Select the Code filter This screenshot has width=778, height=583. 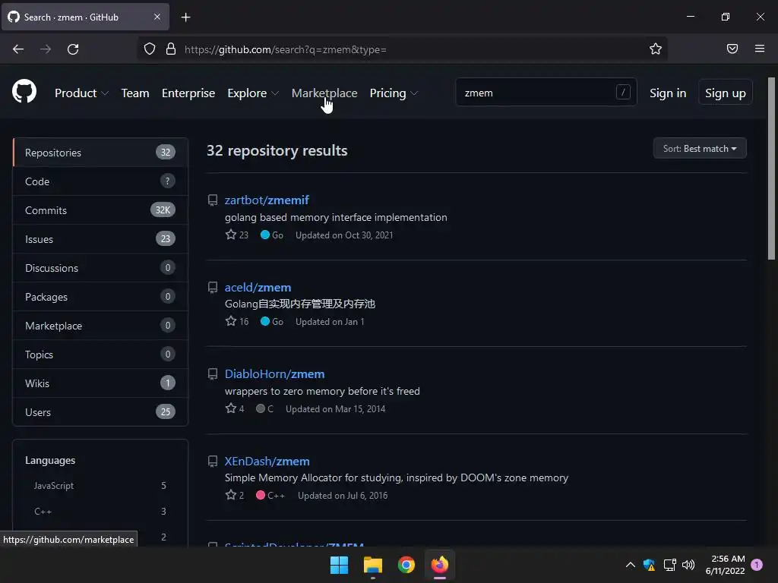(100, 181)
